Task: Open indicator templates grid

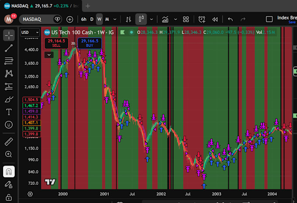Action: pyautogui.click(x=186, y=19)
